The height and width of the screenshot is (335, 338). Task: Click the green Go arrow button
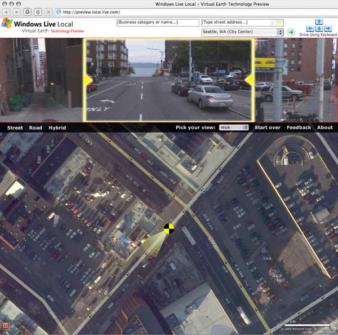point(291,32)
